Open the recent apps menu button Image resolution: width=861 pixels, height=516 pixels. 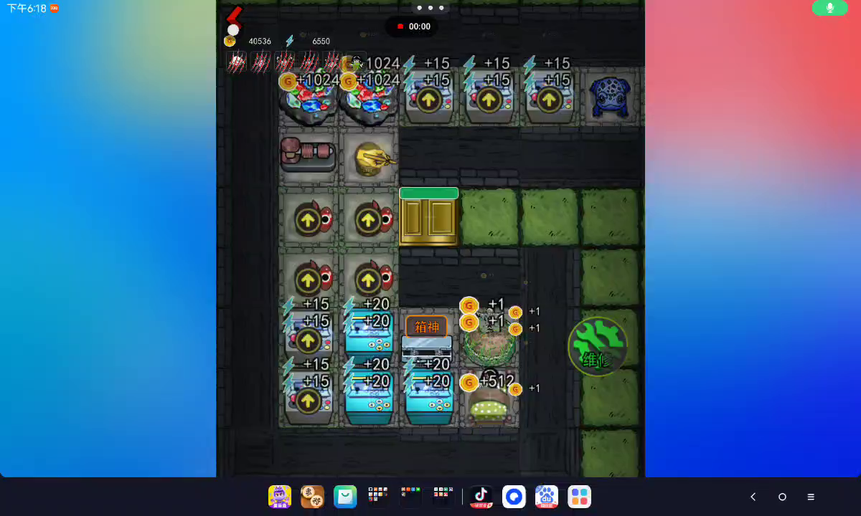811,497
